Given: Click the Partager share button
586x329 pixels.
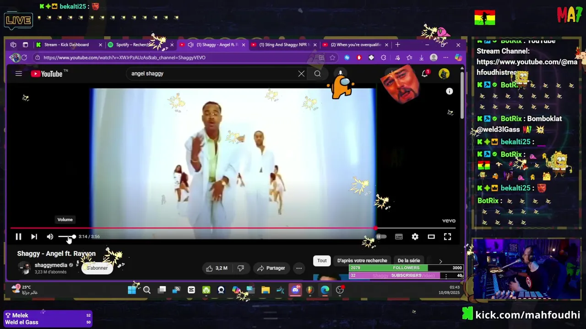Looking at the screenshot, I should pos(271,268).
